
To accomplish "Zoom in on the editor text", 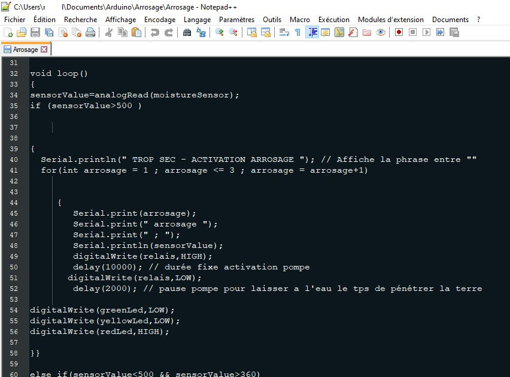I will (x=220, y=32).
